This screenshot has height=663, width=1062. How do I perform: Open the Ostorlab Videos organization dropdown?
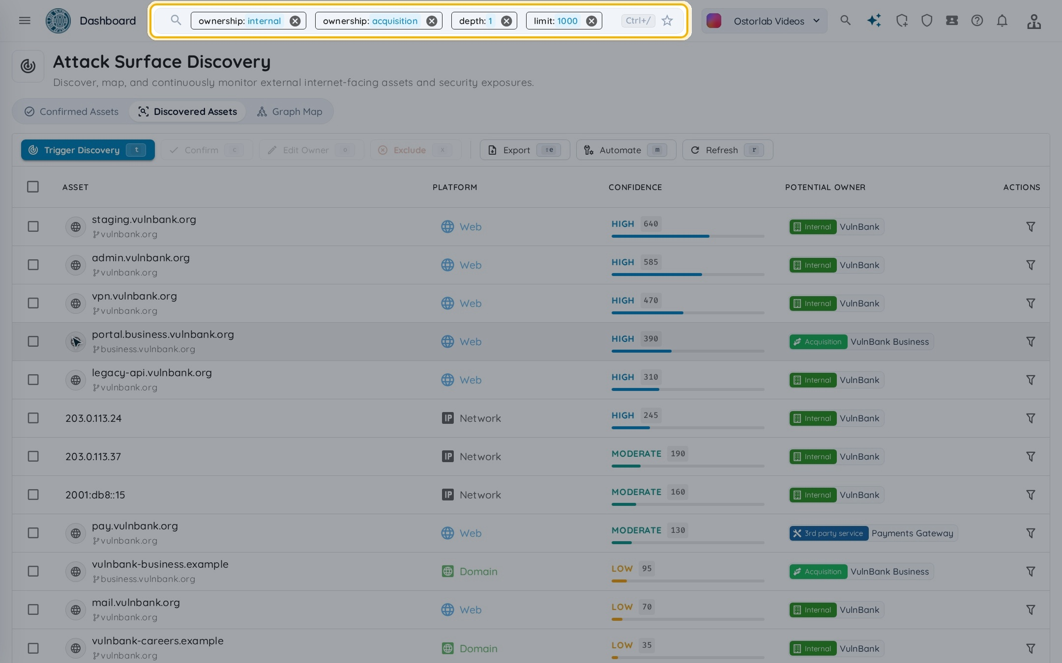[x=764, y=21]
